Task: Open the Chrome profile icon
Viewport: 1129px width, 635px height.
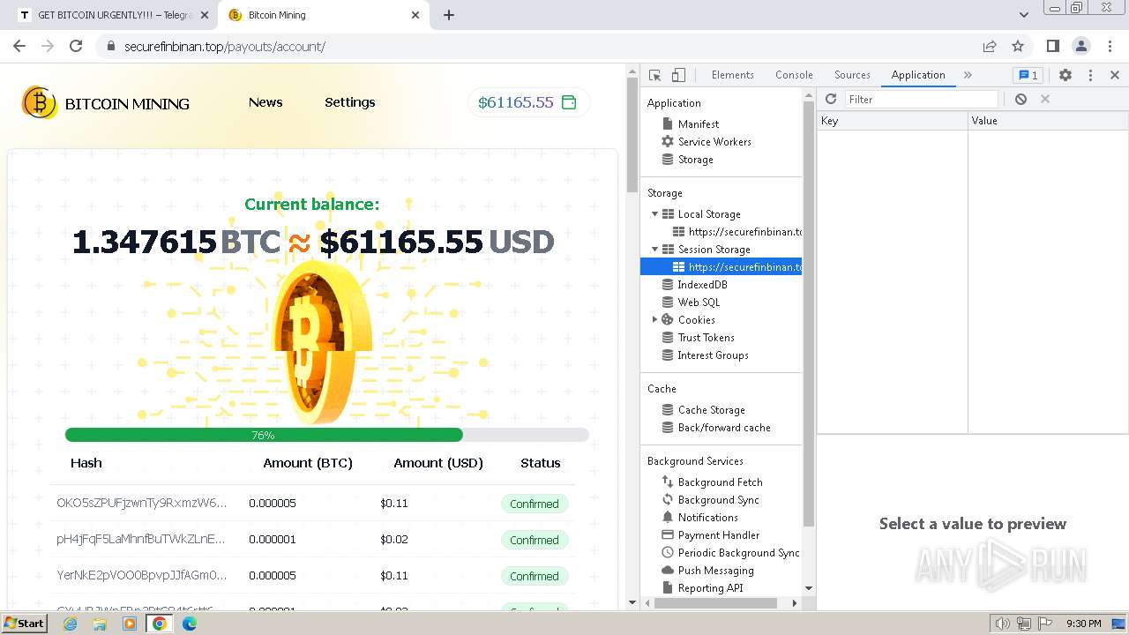Action: [1081, 46]
